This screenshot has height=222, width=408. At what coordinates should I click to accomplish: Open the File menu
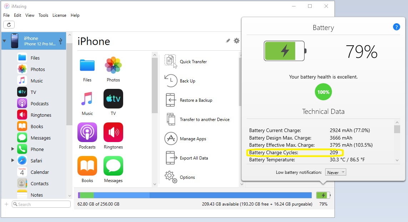(x=6, y=15)
